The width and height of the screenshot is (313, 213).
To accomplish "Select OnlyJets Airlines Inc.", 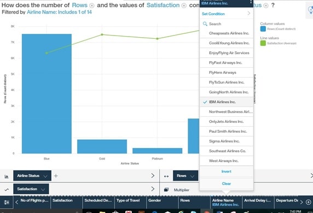I will tap(227, 122).
